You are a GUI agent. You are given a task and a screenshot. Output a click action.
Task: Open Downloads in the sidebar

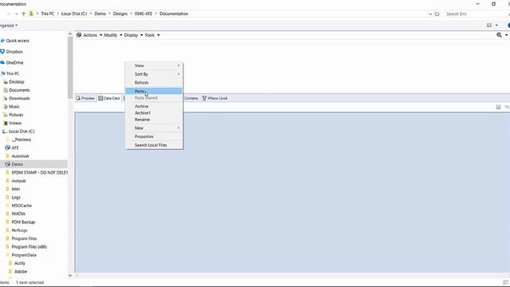pyautogui.click(x=19, y=98)
